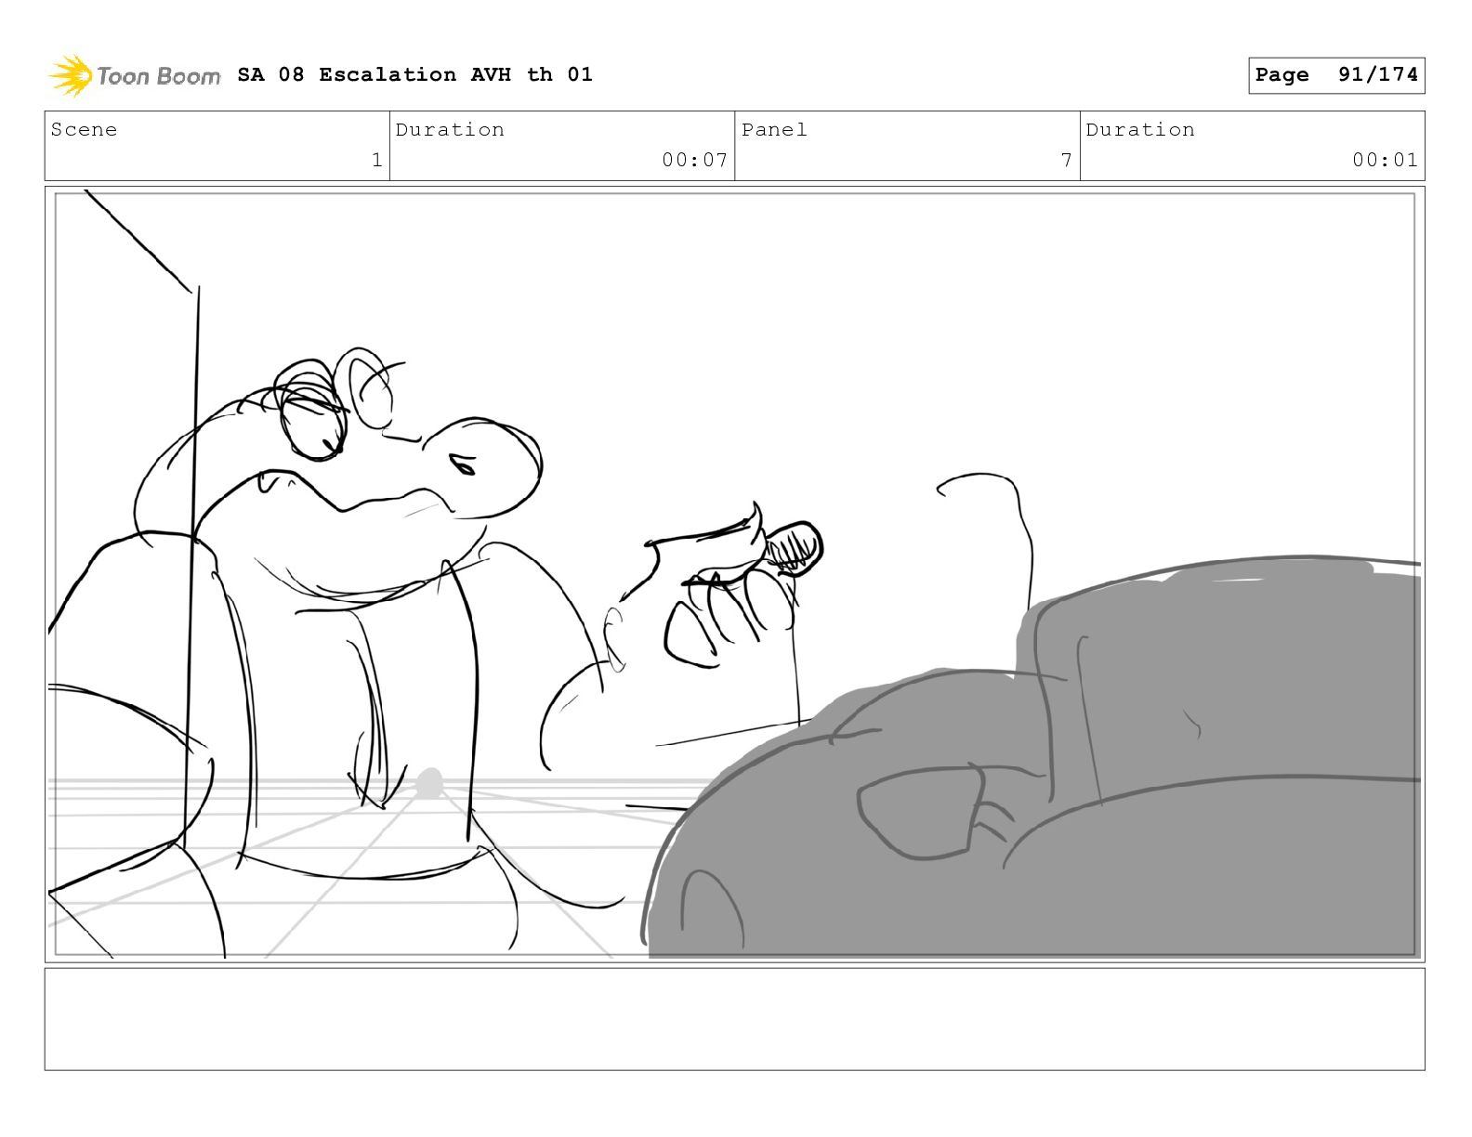Click the 'Scene' header label
Image resolution: width=1472 pixels, height=1137 pixels.
84,130
